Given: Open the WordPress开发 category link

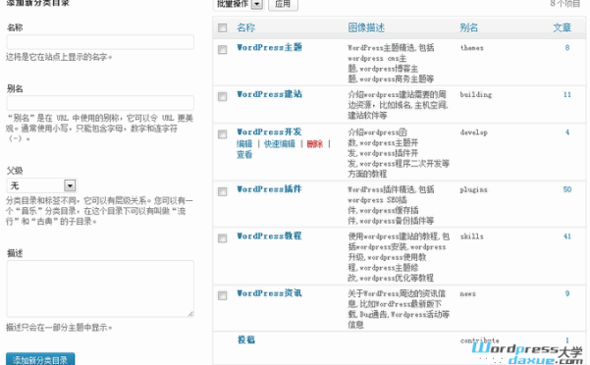Looking at the screenshot, I should (x=269, y=131).
